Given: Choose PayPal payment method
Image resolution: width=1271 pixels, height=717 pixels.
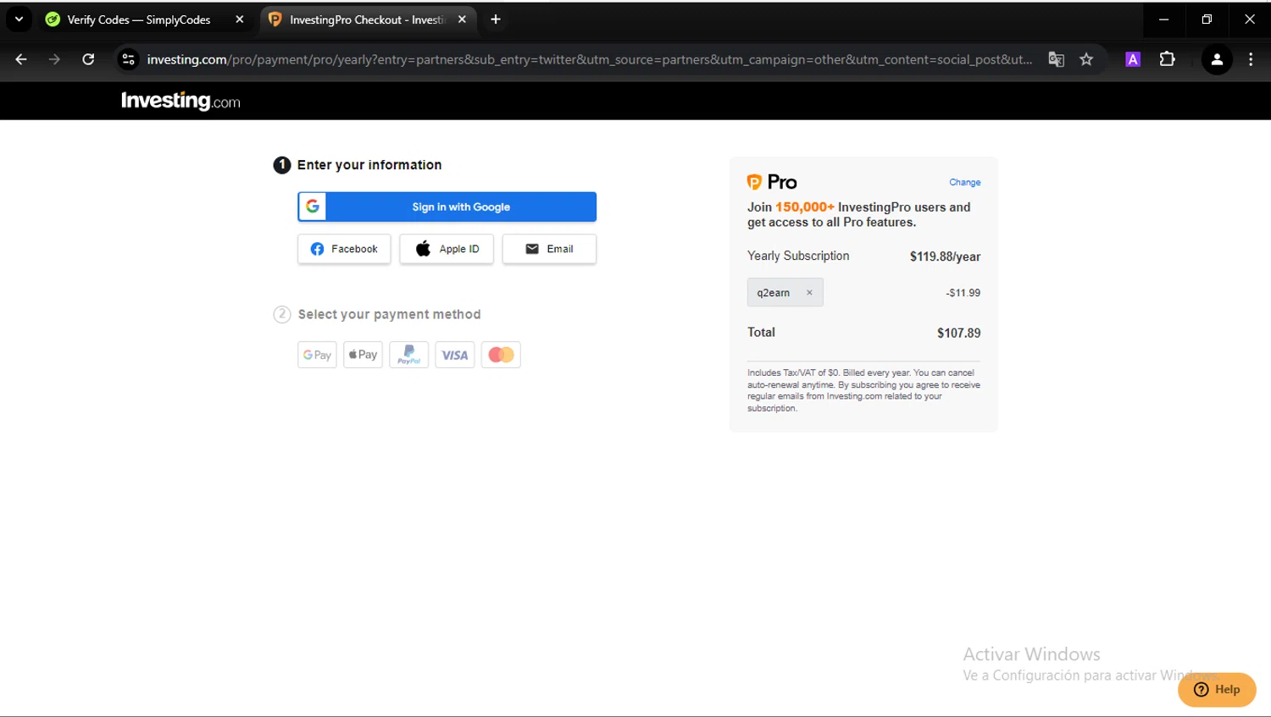Looking at the screenshot, I should click(x=408, y=355).
